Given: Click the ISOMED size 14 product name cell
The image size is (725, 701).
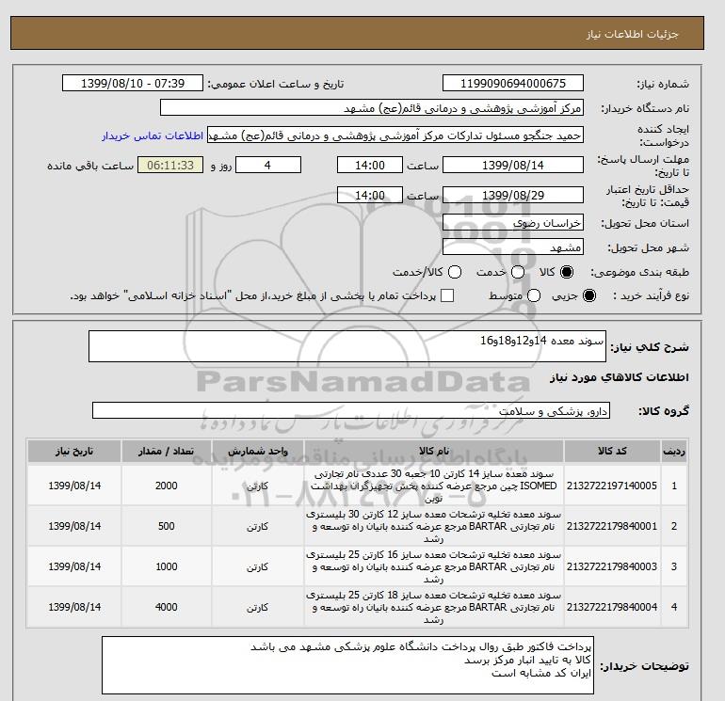Looking at the screenshot, I should click(x=434, y=486).
